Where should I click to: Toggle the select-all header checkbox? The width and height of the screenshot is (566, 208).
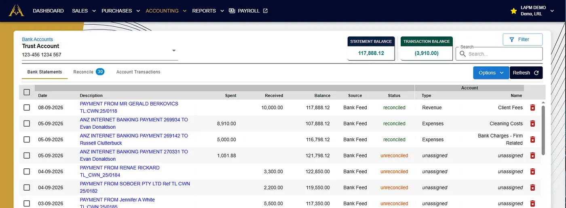(27, 92)
